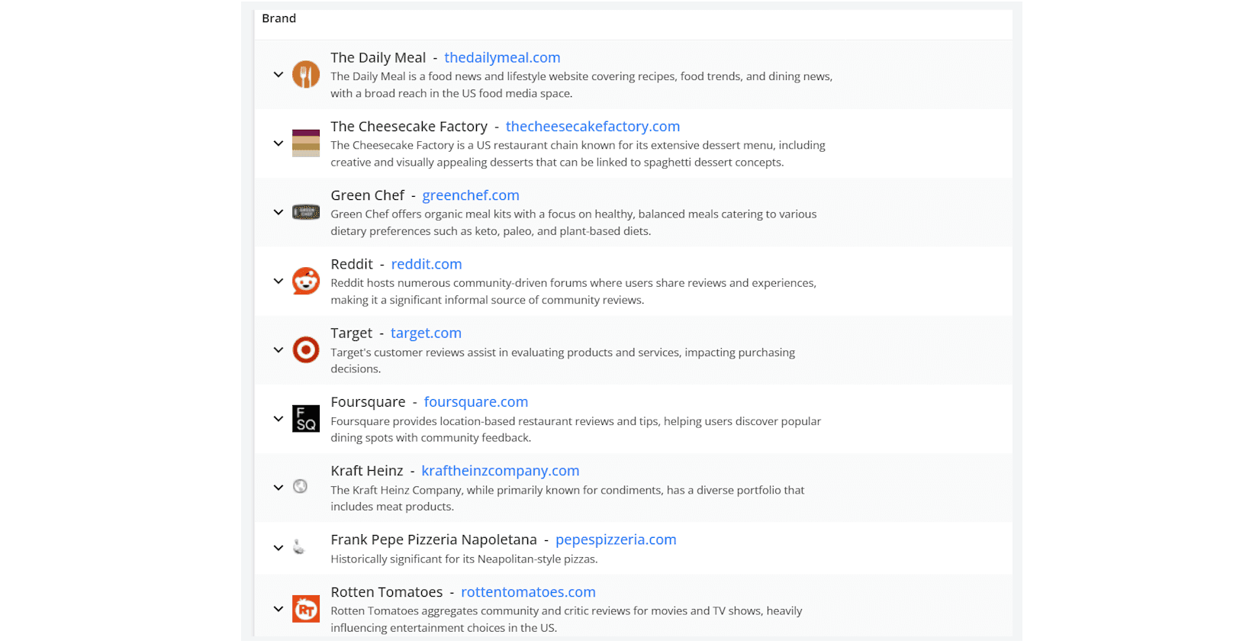Expand the Kraft Heinz row chevron
1246x644 pixels.
tap(278, 488)
